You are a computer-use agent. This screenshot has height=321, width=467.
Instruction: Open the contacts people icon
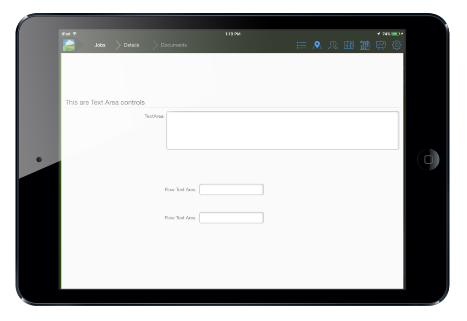(x=333, y=45)
